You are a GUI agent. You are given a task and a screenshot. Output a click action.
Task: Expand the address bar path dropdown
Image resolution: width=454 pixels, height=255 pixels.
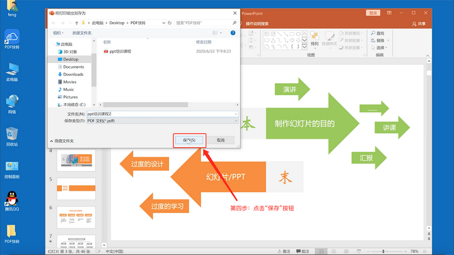coord(163,23)
